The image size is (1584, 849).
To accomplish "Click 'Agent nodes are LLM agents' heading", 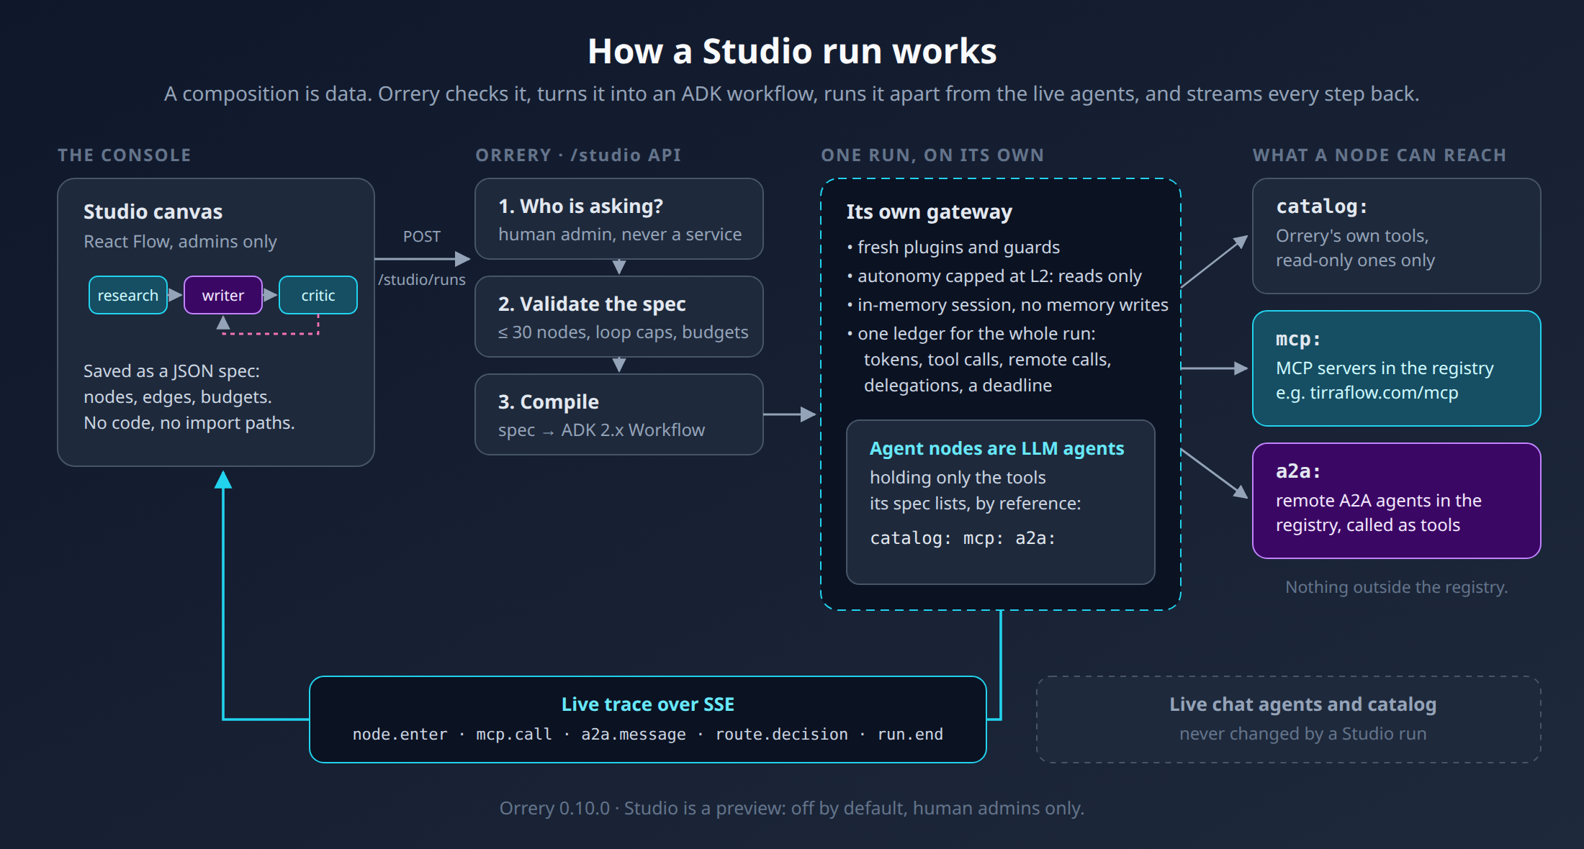I will pos(997,449).
